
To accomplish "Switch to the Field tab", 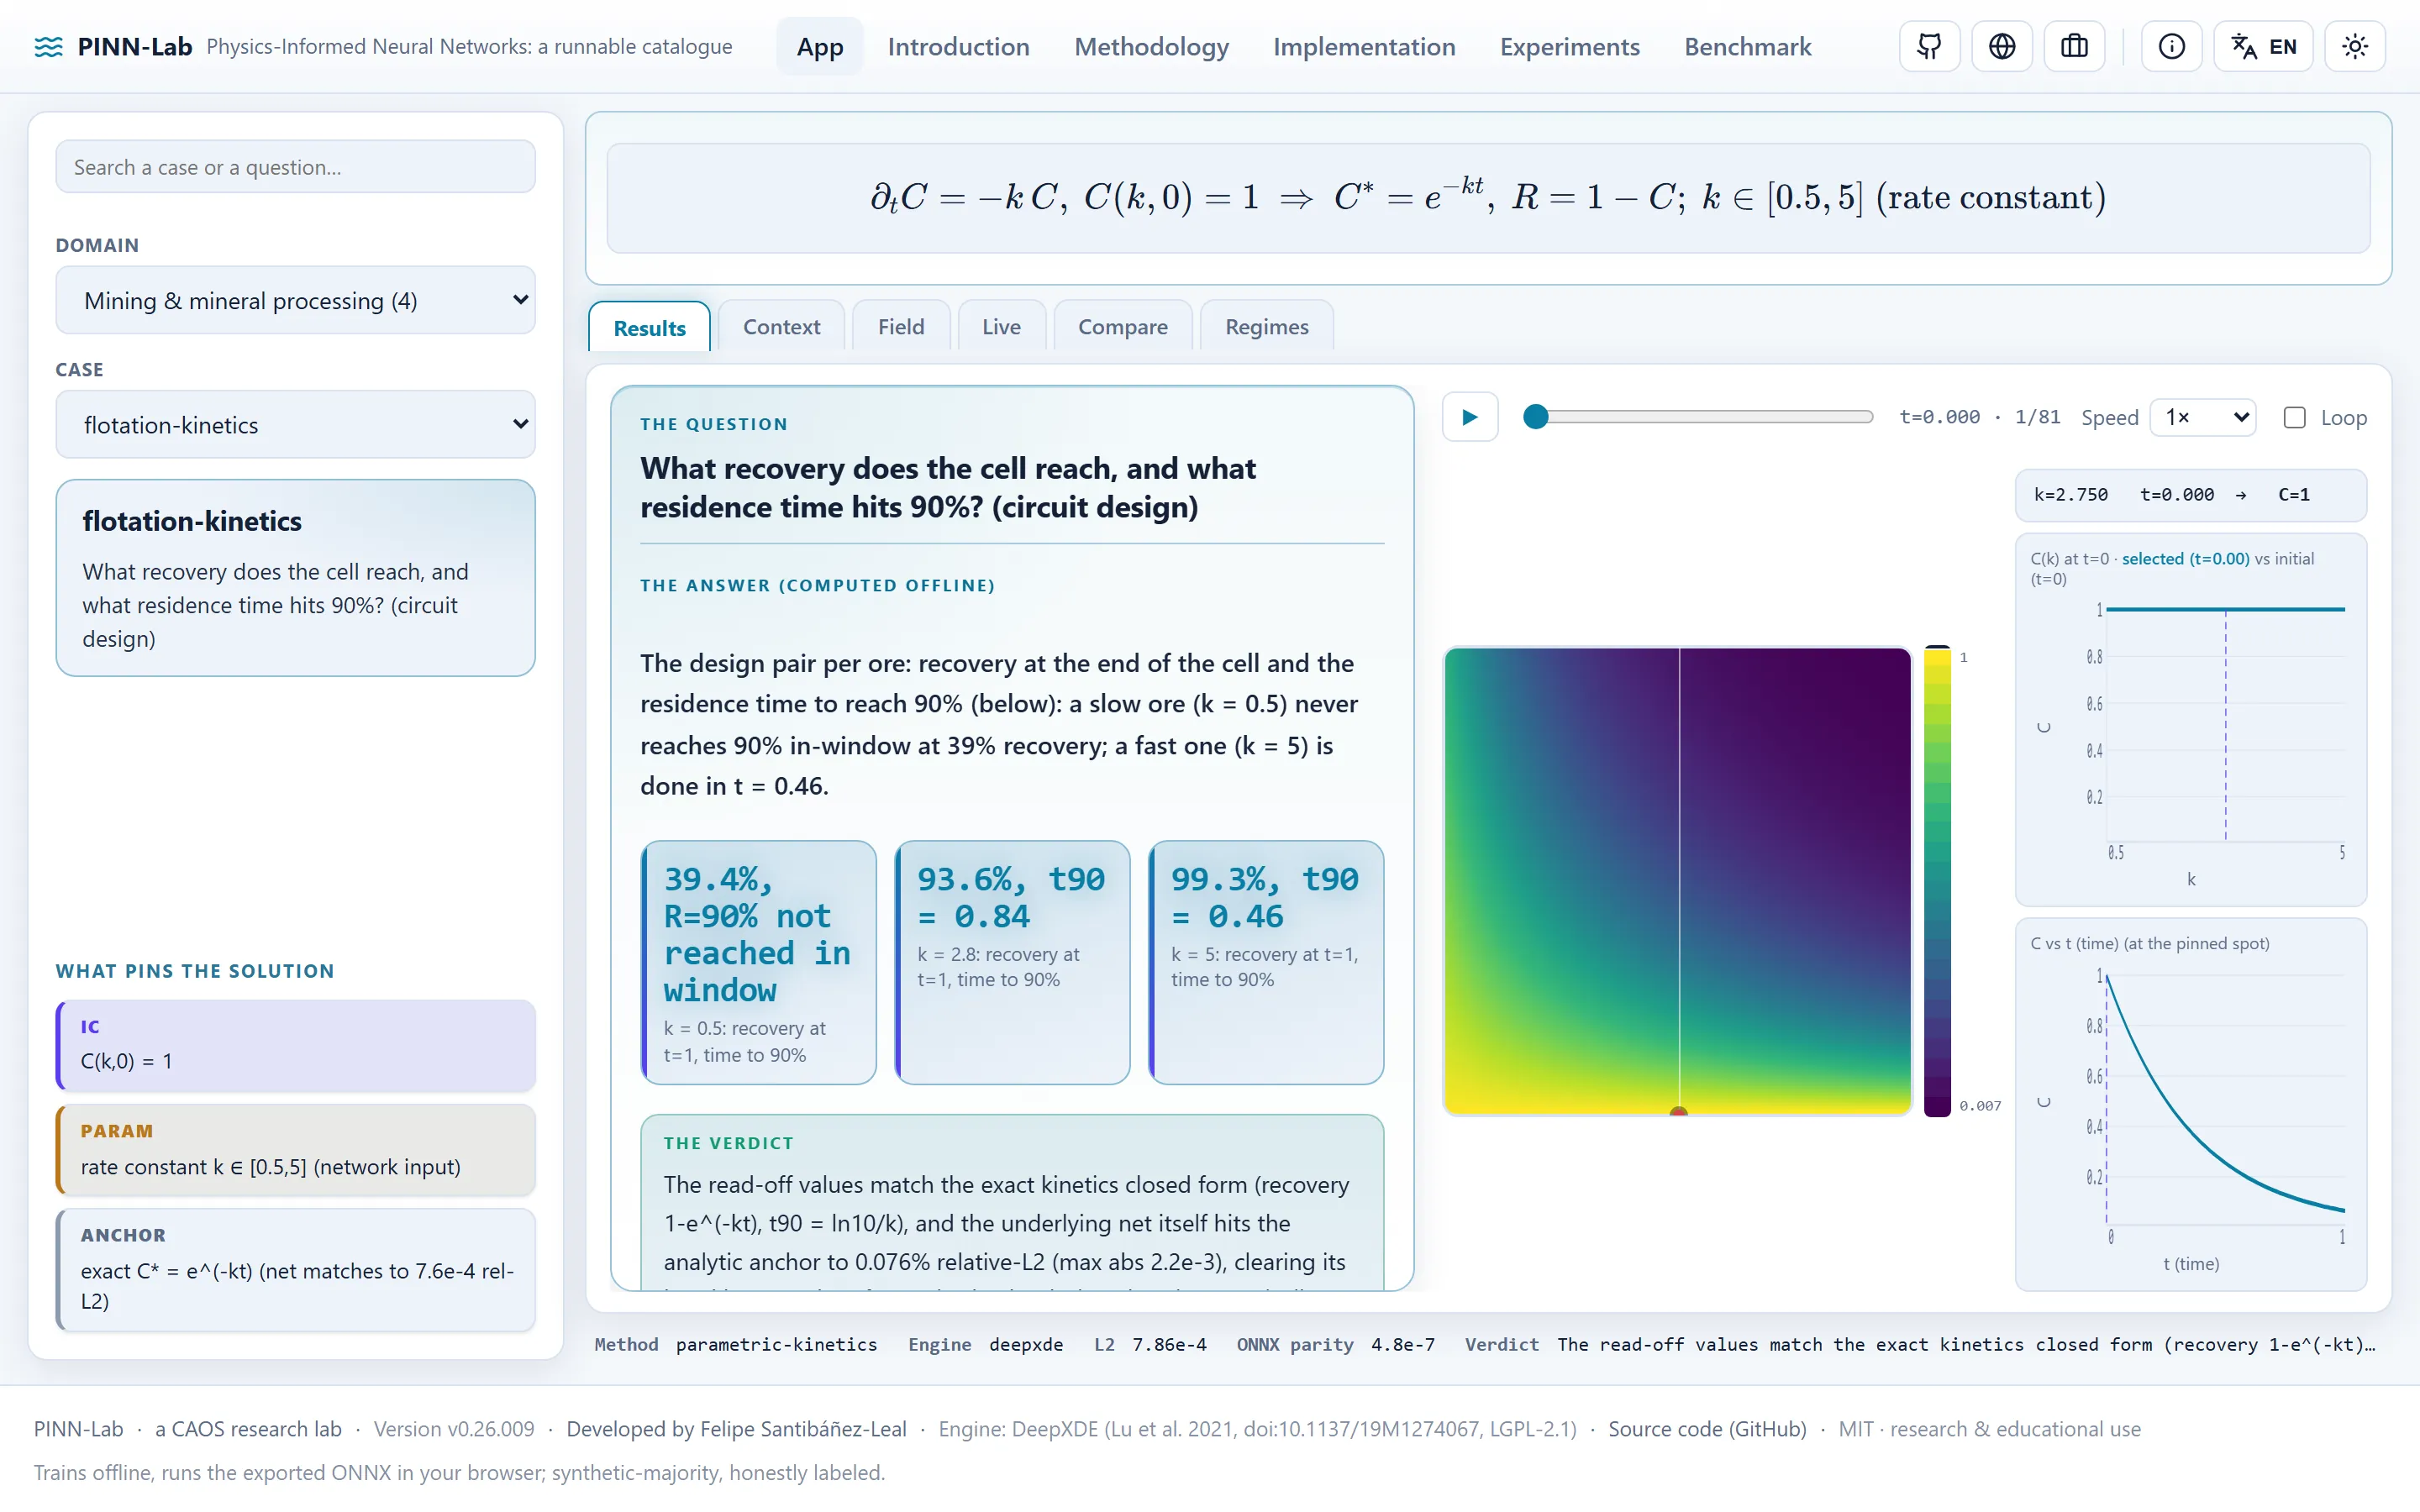I will click(900, 327).
